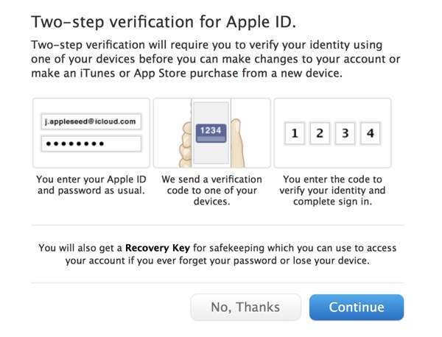Select the digit box showing 1
Image resolution: width=442 pixels, height=337 pixels.
pyautogui.click(x=295, y=134)
